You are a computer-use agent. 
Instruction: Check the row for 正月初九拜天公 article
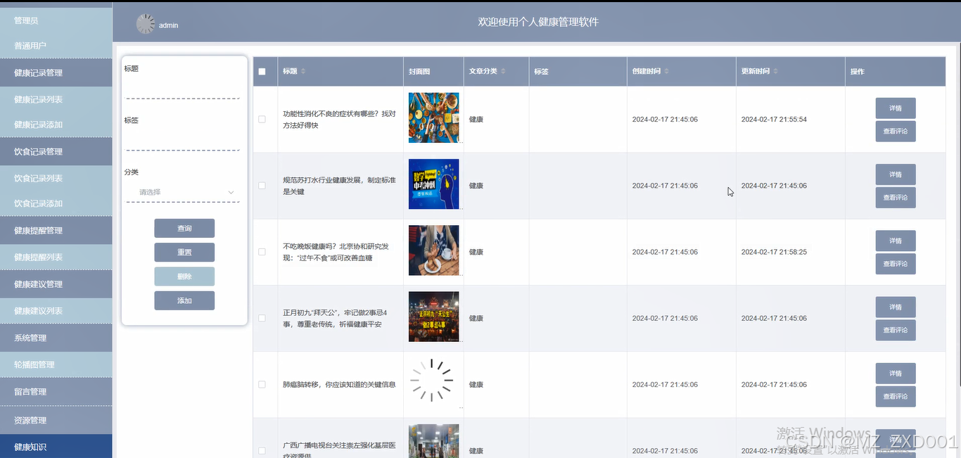[262, 318]
